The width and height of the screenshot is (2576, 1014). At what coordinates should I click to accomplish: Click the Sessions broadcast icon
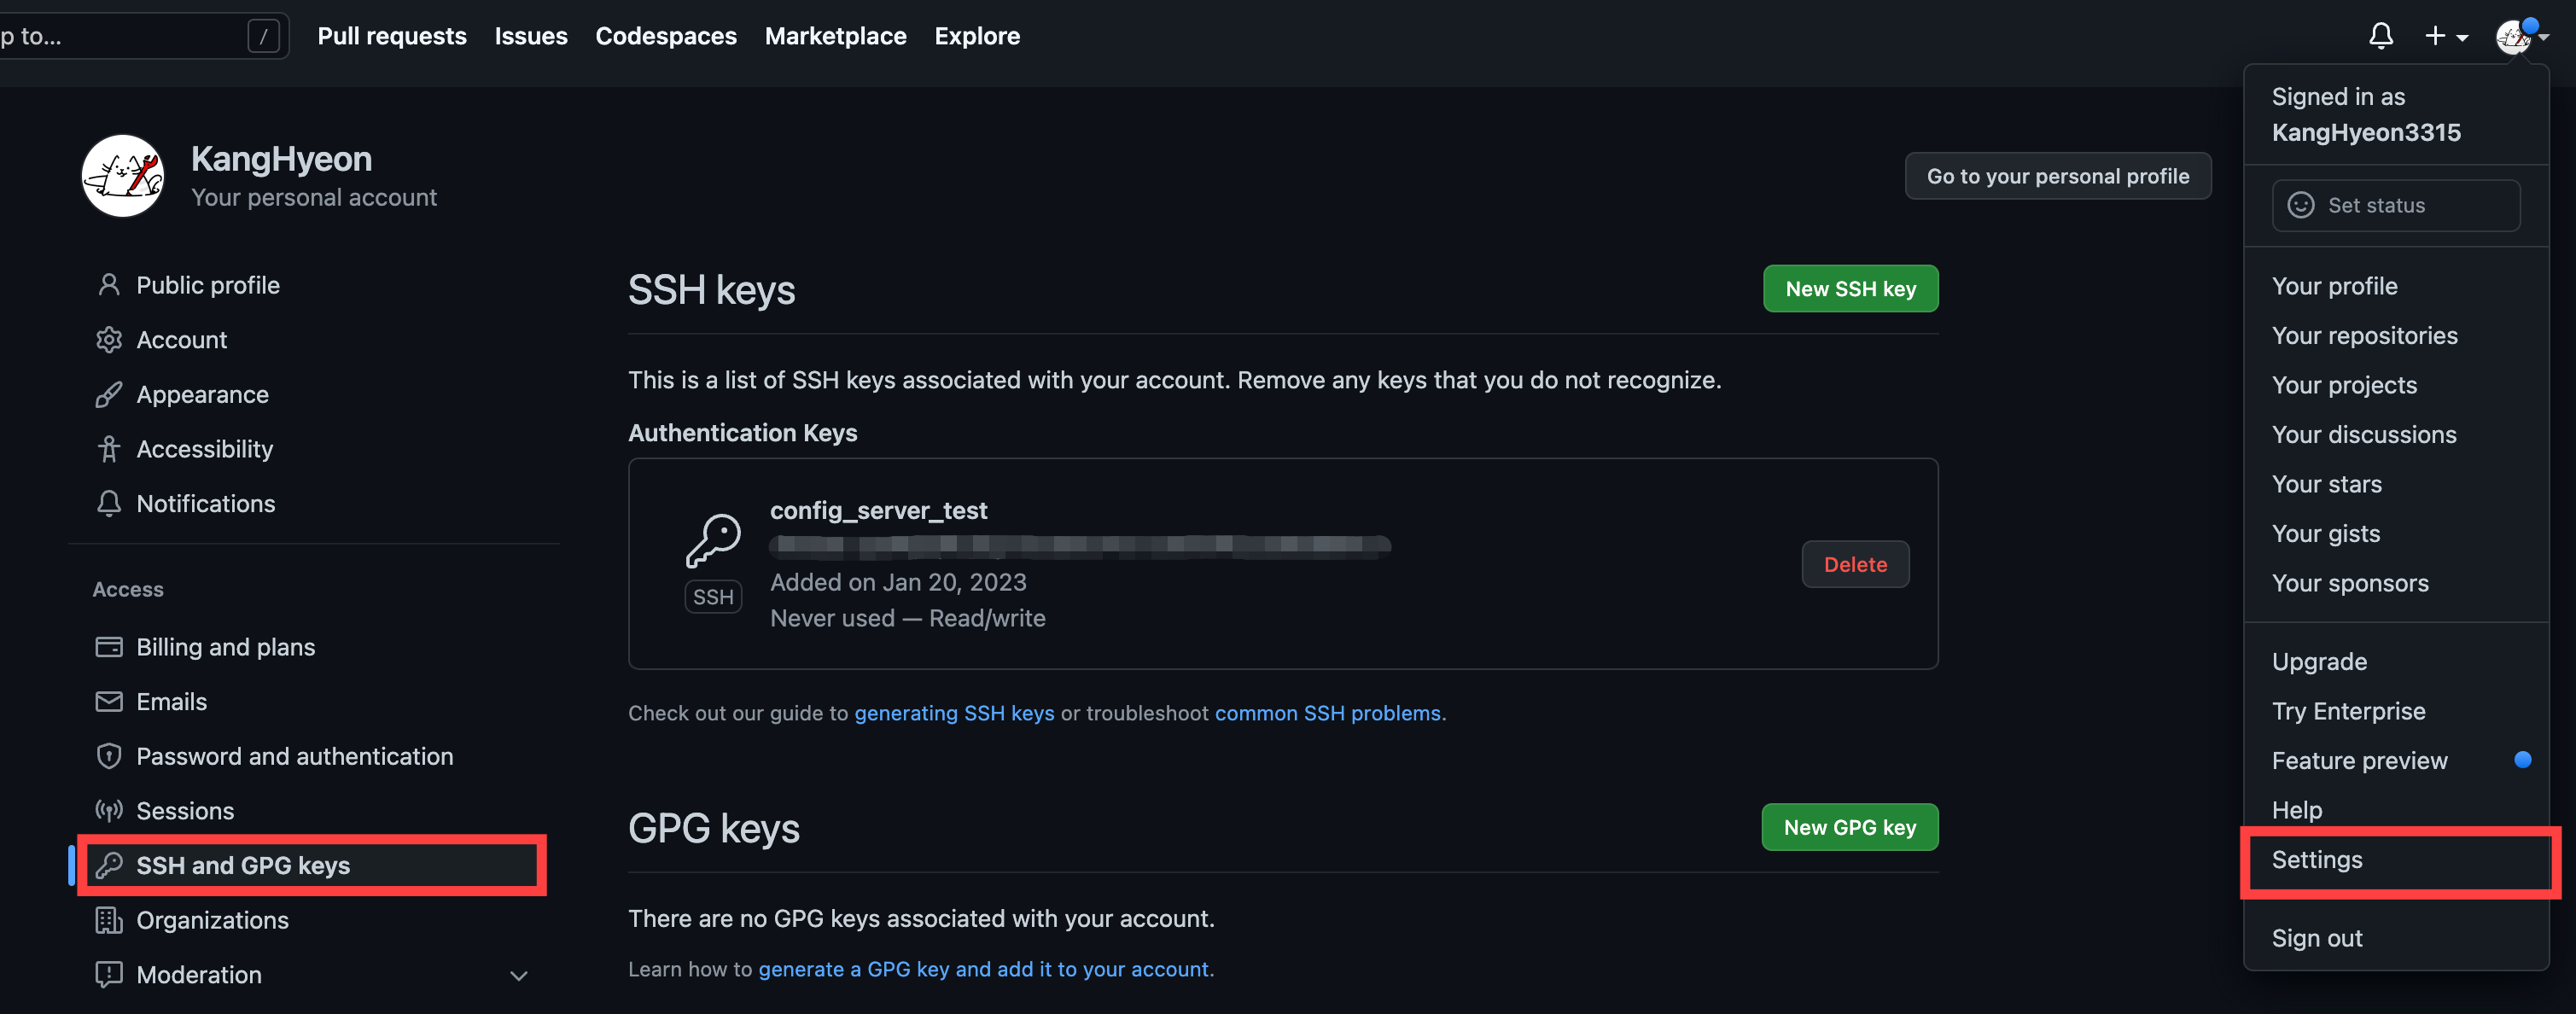tap(109, 811)
